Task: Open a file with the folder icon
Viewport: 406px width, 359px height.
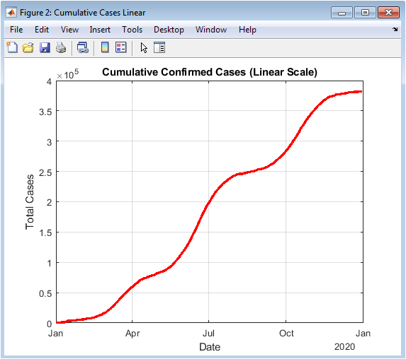Action: [28, 48]
